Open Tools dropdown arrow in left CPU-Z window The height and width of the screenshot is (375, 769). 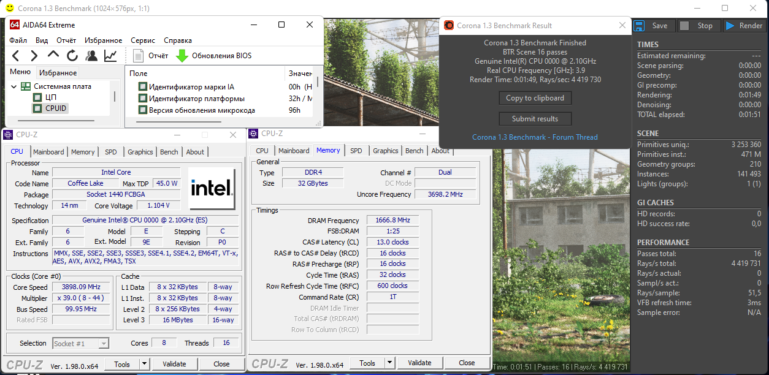(144, 364)
